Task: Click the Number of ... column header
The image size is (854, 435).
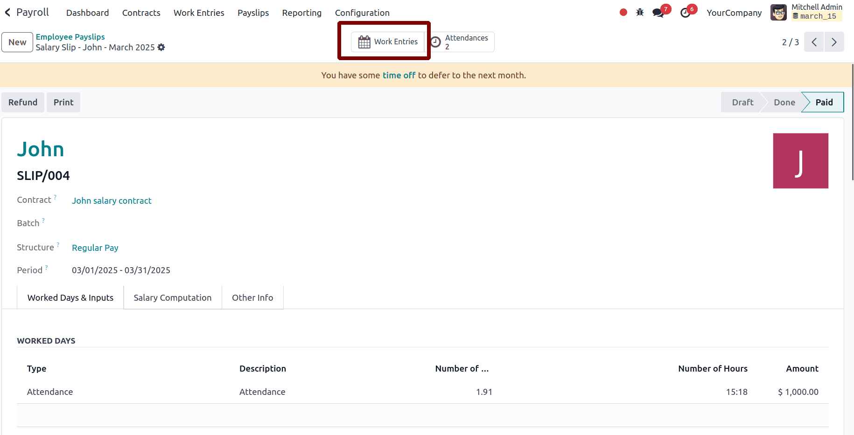Action: point(462,368)
